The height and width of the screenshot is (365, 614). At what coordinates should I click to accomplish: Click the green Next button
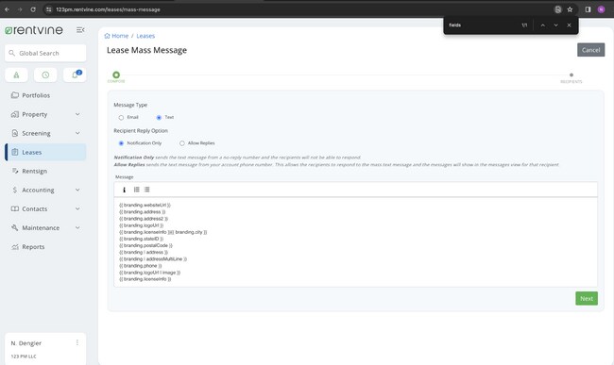pyautogui.click(x=587, y=298)
